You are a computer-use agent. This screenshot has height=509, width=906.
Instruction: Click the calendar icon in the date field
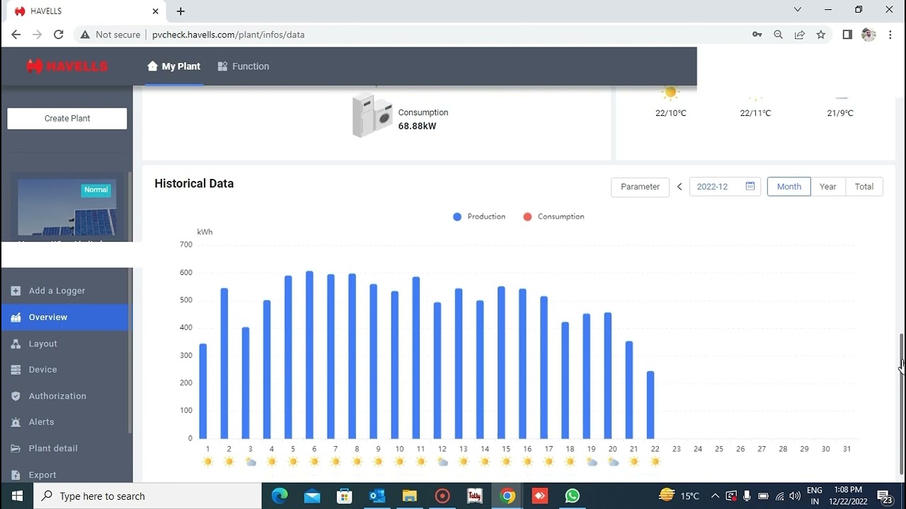(750, 187)
